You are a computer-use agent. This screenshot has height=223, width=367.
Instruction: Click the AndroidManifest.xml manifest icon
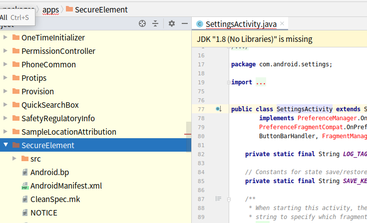click(x=25, y=186)
